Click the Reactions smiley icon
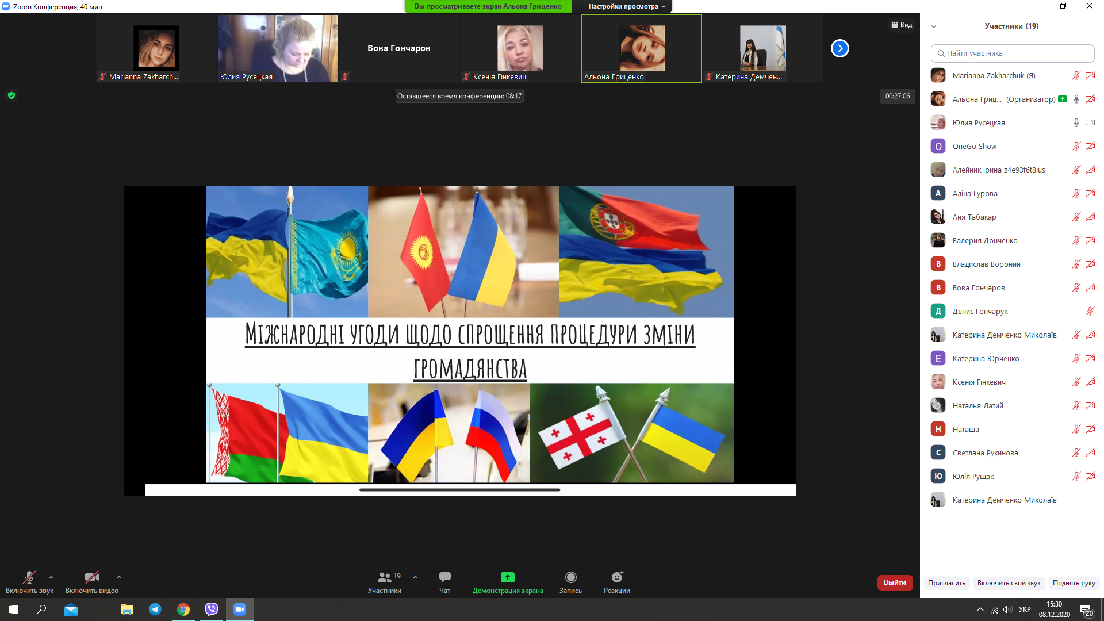 click(x=617, y=577)
